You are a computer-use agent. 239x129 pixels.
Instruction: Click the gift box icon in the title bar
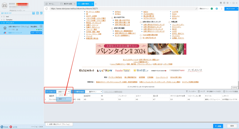tap(221, 3)
